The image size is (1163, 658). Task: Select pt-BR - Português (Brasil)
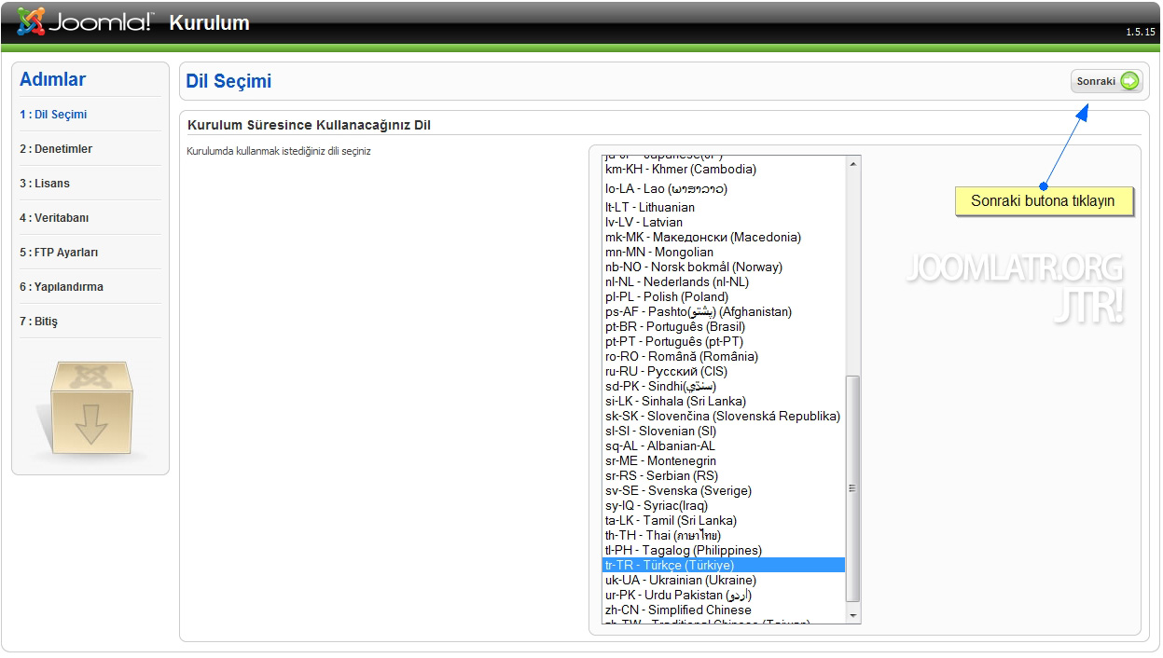(724, 326)
